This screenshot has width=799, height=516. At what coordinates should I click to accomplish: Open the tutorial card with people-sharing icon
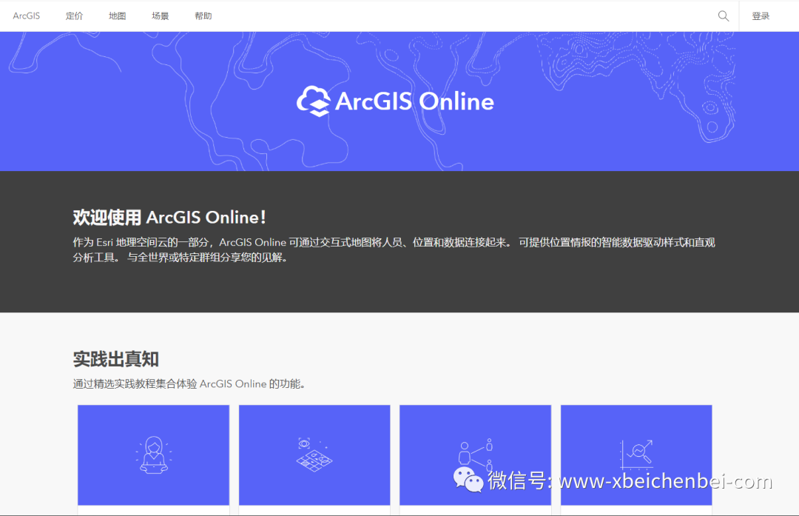(476, 455)
